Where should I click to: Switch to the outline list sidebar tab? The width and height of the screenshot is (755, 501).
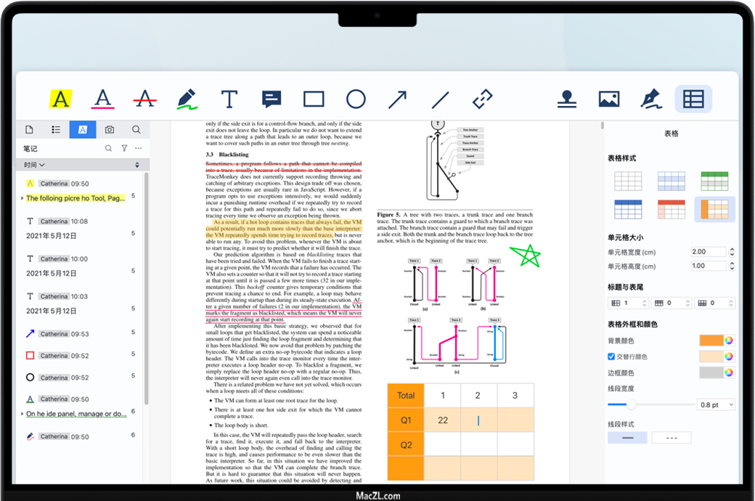[56, 130]
